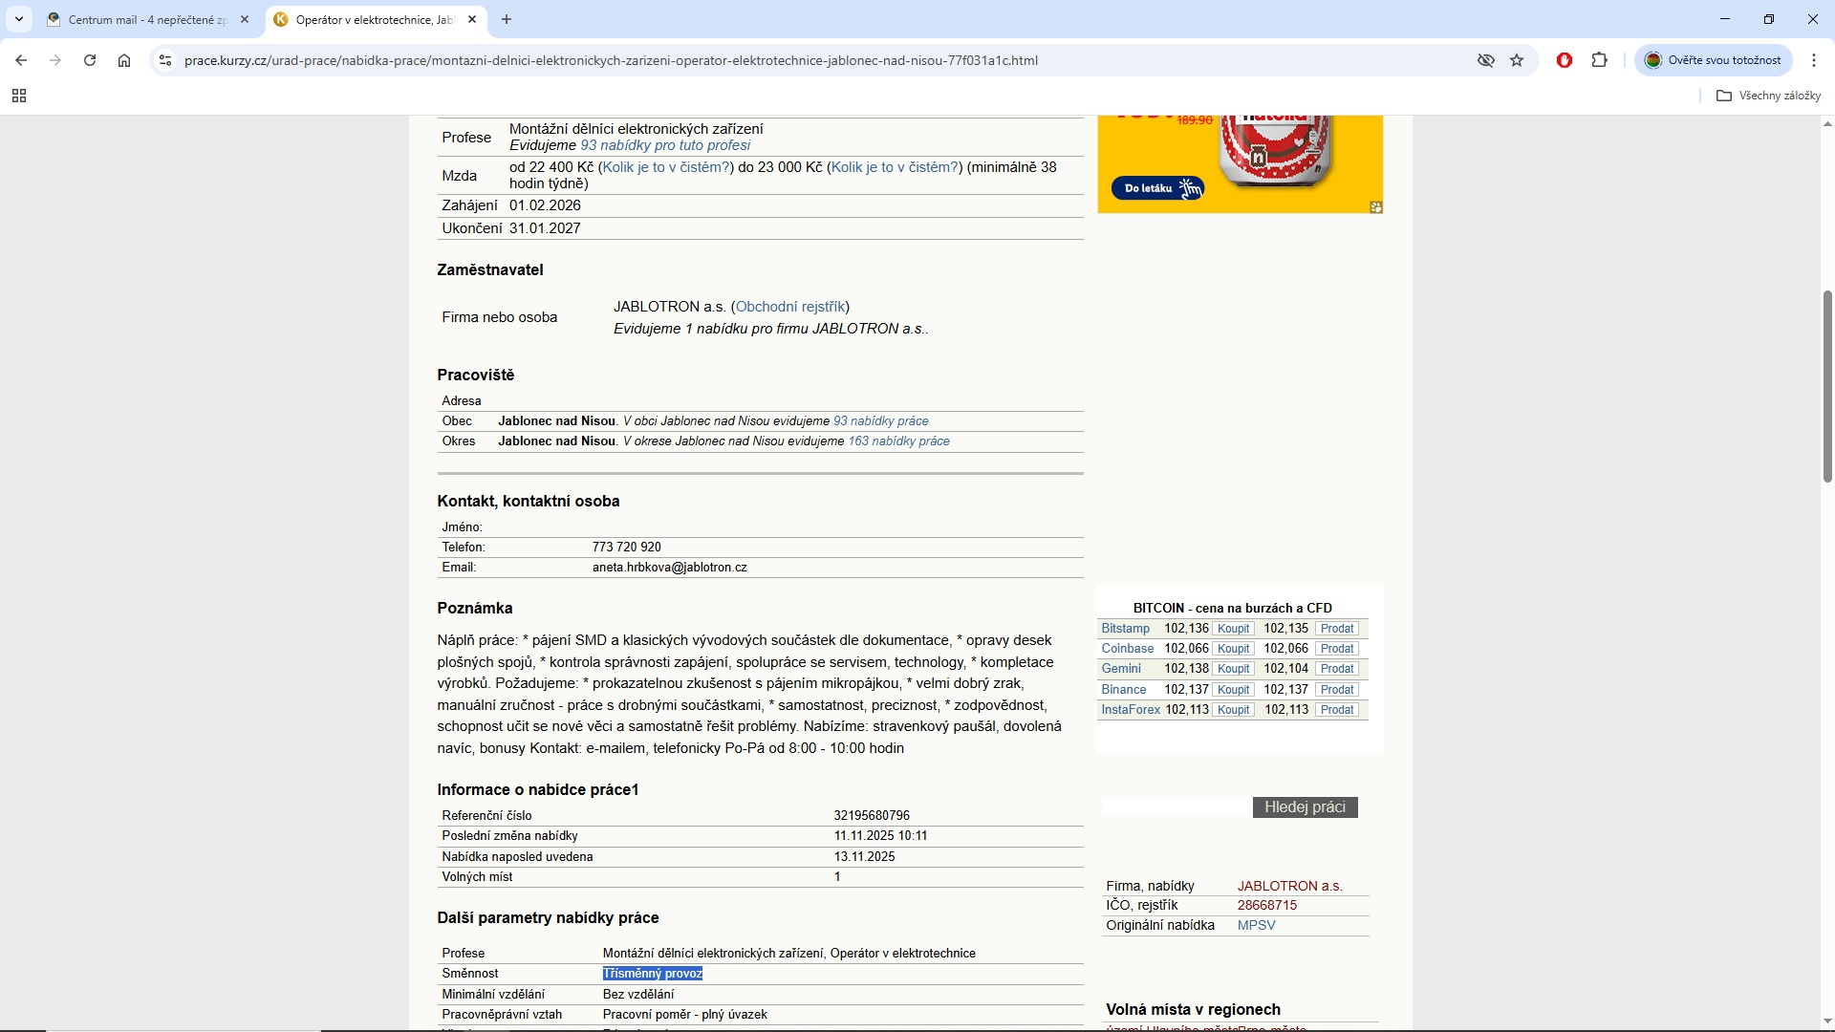Click Koupit for Bitstamp
Image resolution: width=1835 pixels, height=1032 pixels.
click(1234, 629)
